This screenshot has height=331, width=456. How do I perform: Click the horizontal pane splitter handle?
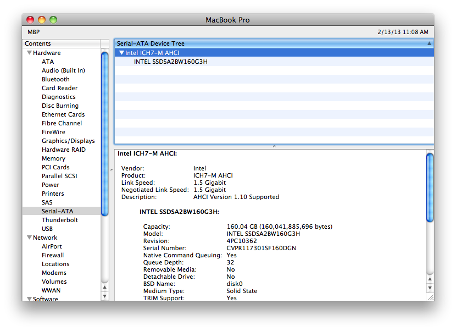coord(274,146)
